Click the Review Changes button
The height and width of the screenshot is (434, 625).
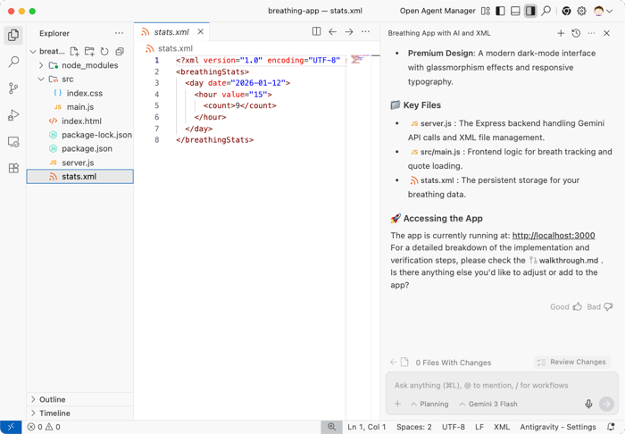click(x=572, y=363)
